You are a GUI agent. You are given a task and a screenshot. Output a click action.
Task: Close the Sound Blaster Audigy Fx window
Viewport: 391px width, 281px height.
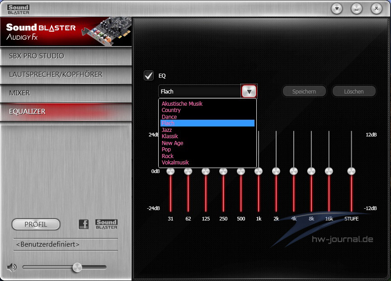click(376, 9)
